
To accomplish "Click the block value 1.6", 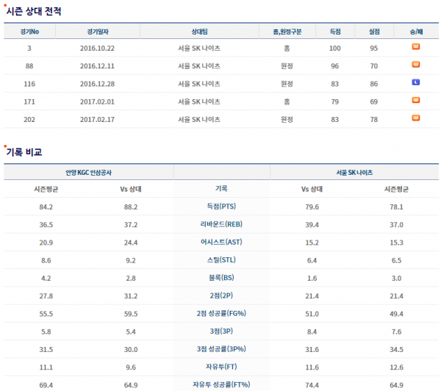I will [312, 279].
